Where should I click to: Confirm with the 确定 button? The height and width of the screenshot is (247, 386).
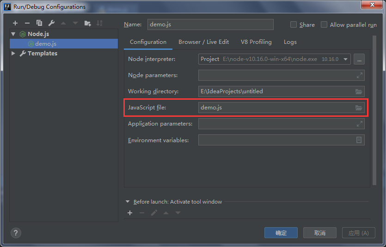pos(281,233)
